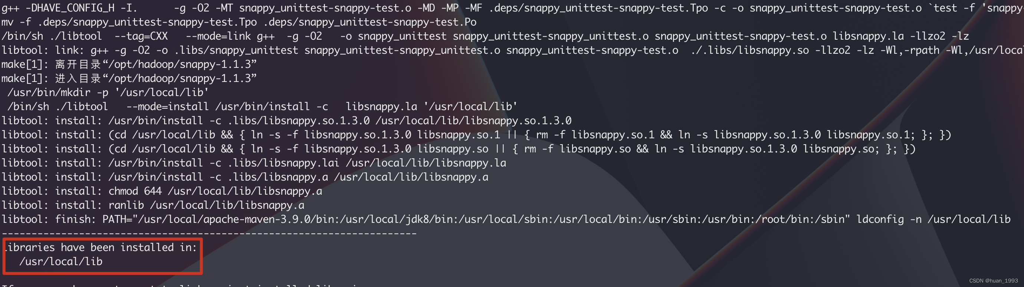Click the line with 'ln -s -f libsnappy.so.1.3.0 libsnappy.so.1'
1024x287 pixels.
[476, 135]
